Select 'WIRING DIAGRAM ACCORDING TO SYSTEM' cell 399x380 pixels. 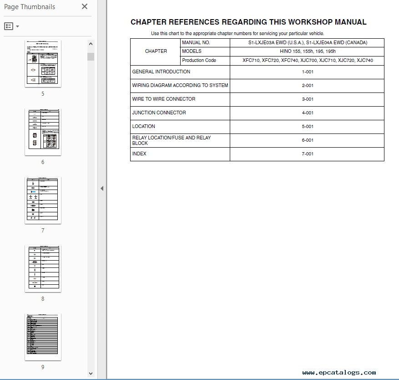180,86
